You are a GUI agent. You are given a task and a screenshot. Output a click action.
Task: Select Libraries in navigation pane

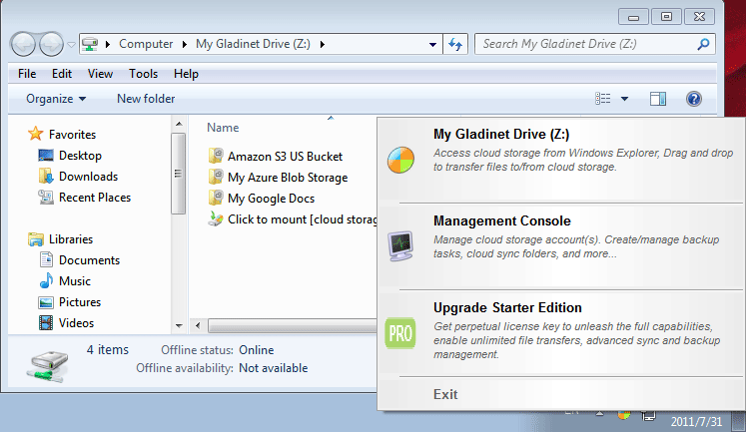[71, 239]
